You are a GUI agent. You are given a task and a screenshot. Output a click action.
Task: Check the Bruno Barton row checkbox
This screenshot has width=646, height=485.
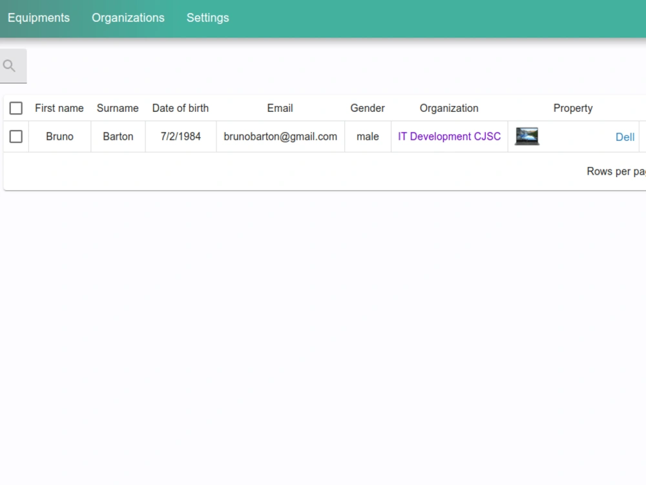(16, 136)
